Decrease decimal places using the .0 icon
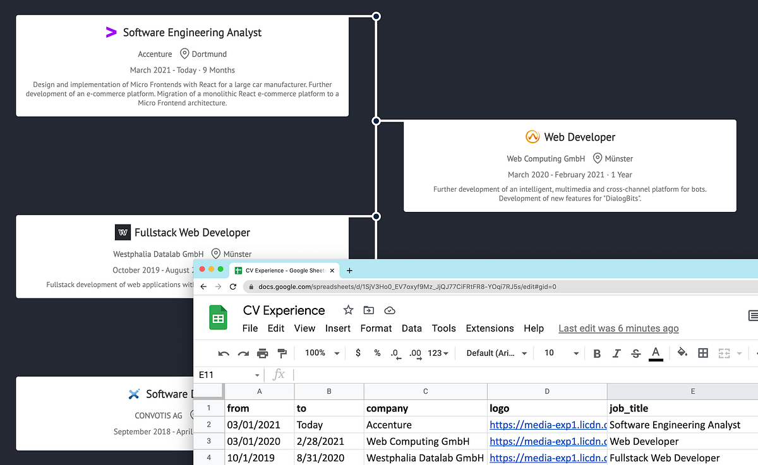Image resolution: width=758 pixels, height=465 pixels. (x=395, y=353)
